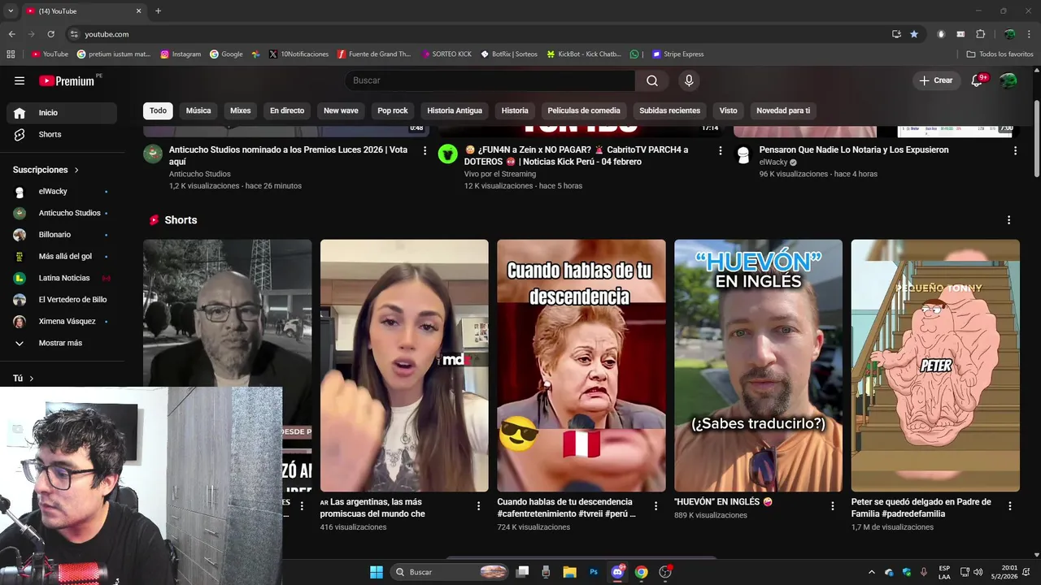The height and width of the screenshot is (585, 1041).
Task: Play the Las argentinas short thumbnail
Action: [x=404, y=366]
